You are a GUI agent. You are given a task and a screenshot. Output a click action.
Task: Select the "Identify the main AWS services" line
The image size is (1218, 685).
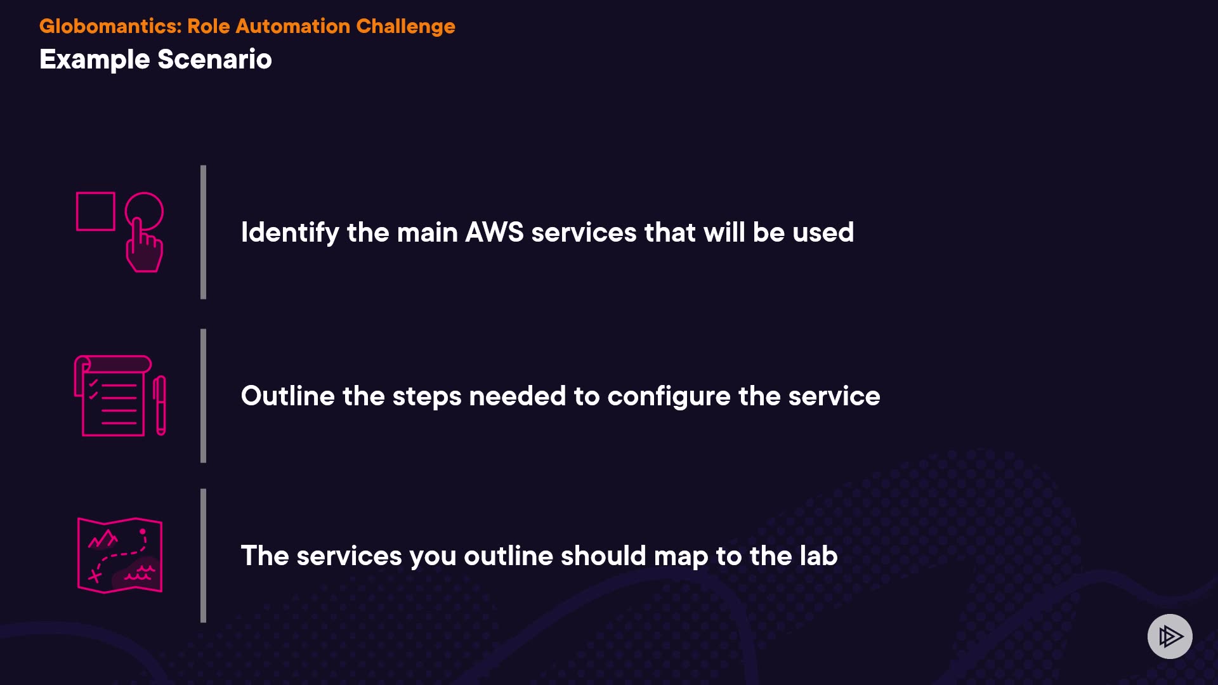(547, 232)
